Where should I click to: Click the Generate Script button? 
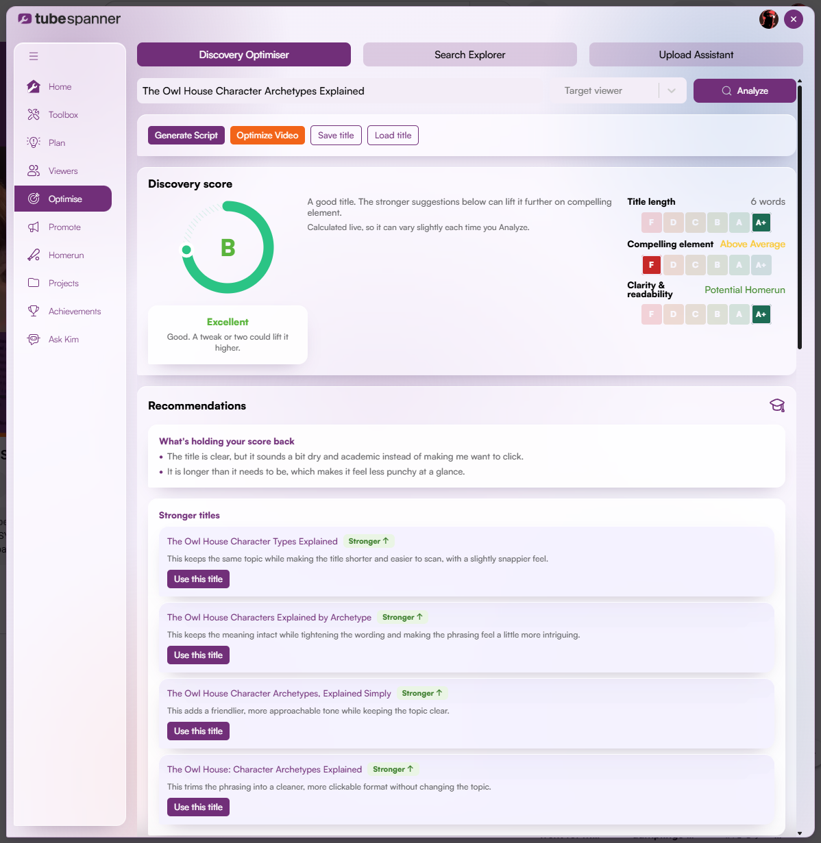(x=186, y=136)
